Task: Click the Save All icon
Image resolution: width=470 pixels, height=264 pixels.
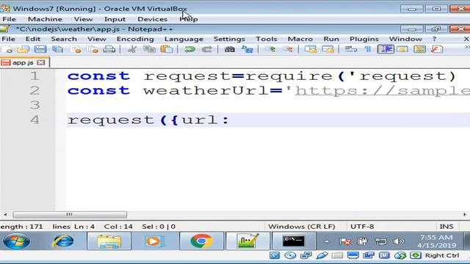Action: (x=57, y=49)
